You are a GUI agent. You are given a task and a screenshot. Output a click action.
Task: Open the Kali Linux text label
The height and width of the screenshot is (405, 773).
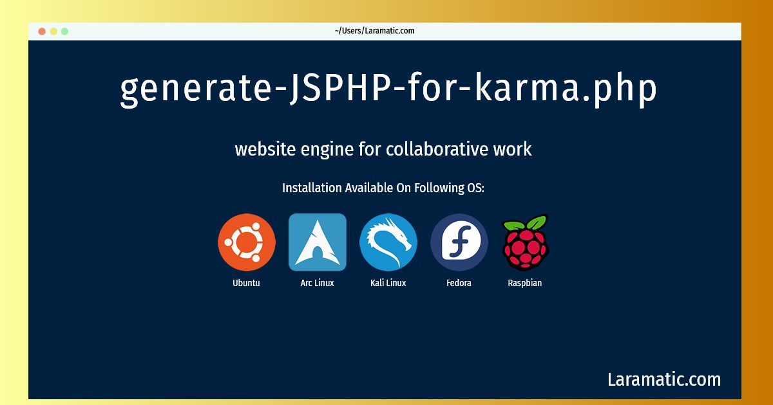[388, 283]
